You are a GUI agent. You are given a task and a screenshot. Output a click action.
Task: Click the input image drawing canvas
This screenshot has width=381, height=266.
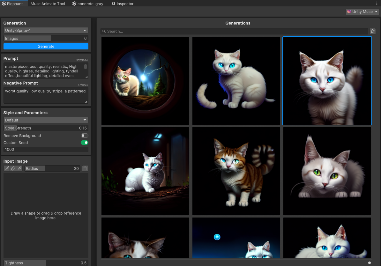click(46, 216)
